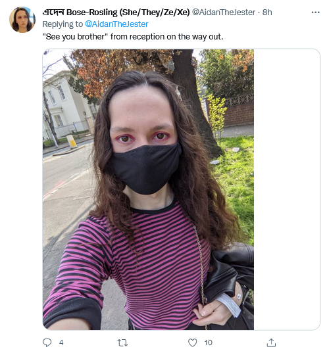Open the tweet via the 8h timestamp
This screenshot has height=353, width=327.
coord(267,12)
